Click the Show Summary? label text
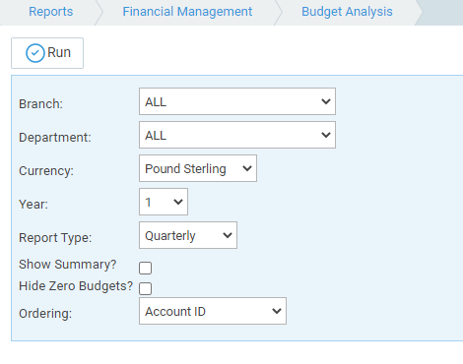463x364 pixels. (x=68, y=265)
